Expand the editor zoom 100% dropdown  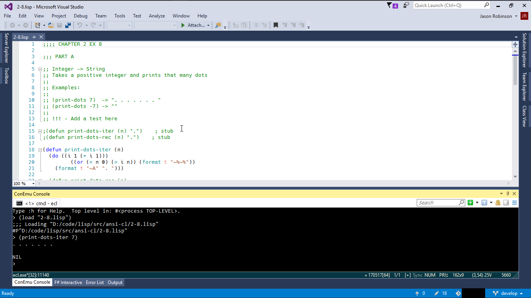click(33, 183)
